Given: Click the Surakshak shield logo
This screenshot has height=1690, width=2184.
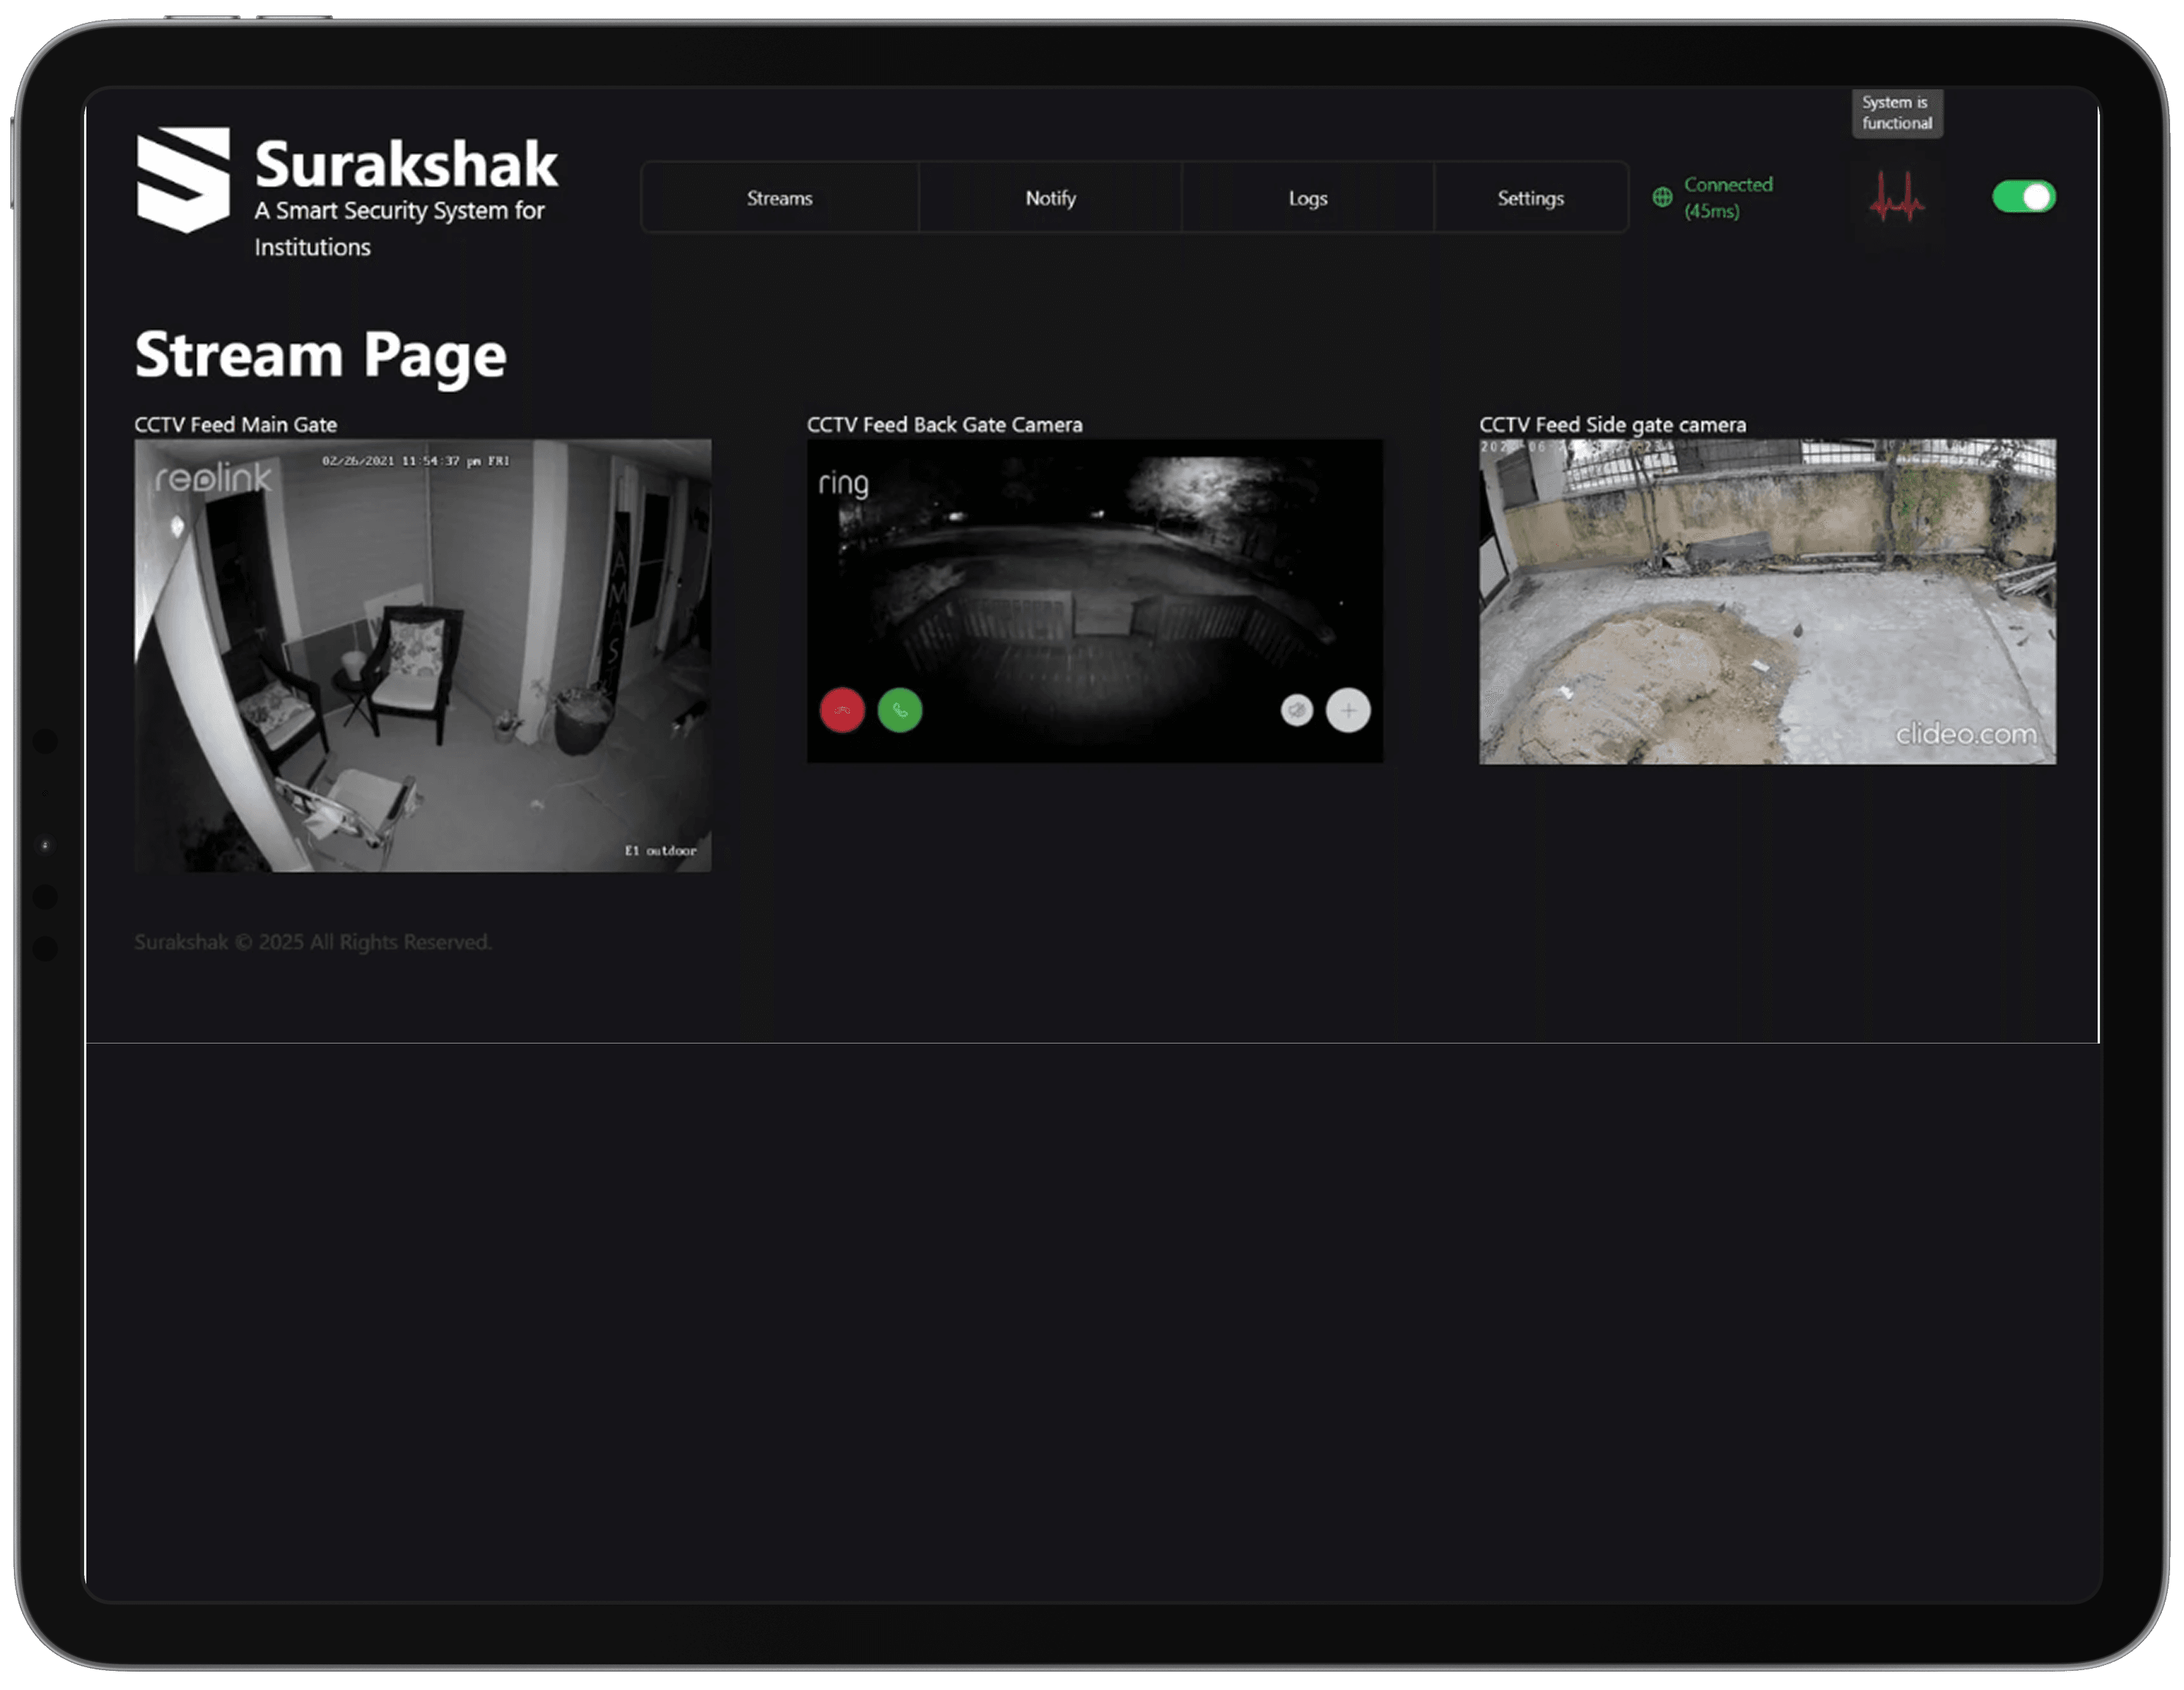Looking at the screenshot, I should click(183, 180).
